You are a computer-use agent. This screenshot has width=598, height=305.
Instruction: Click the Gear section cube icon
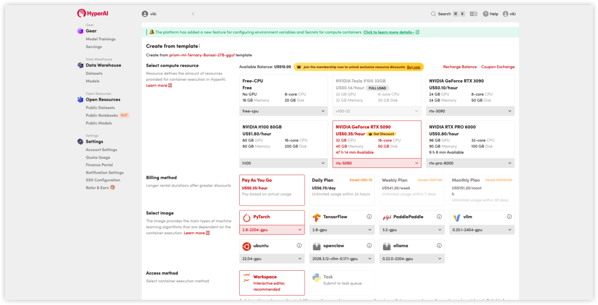coord(80,31)
